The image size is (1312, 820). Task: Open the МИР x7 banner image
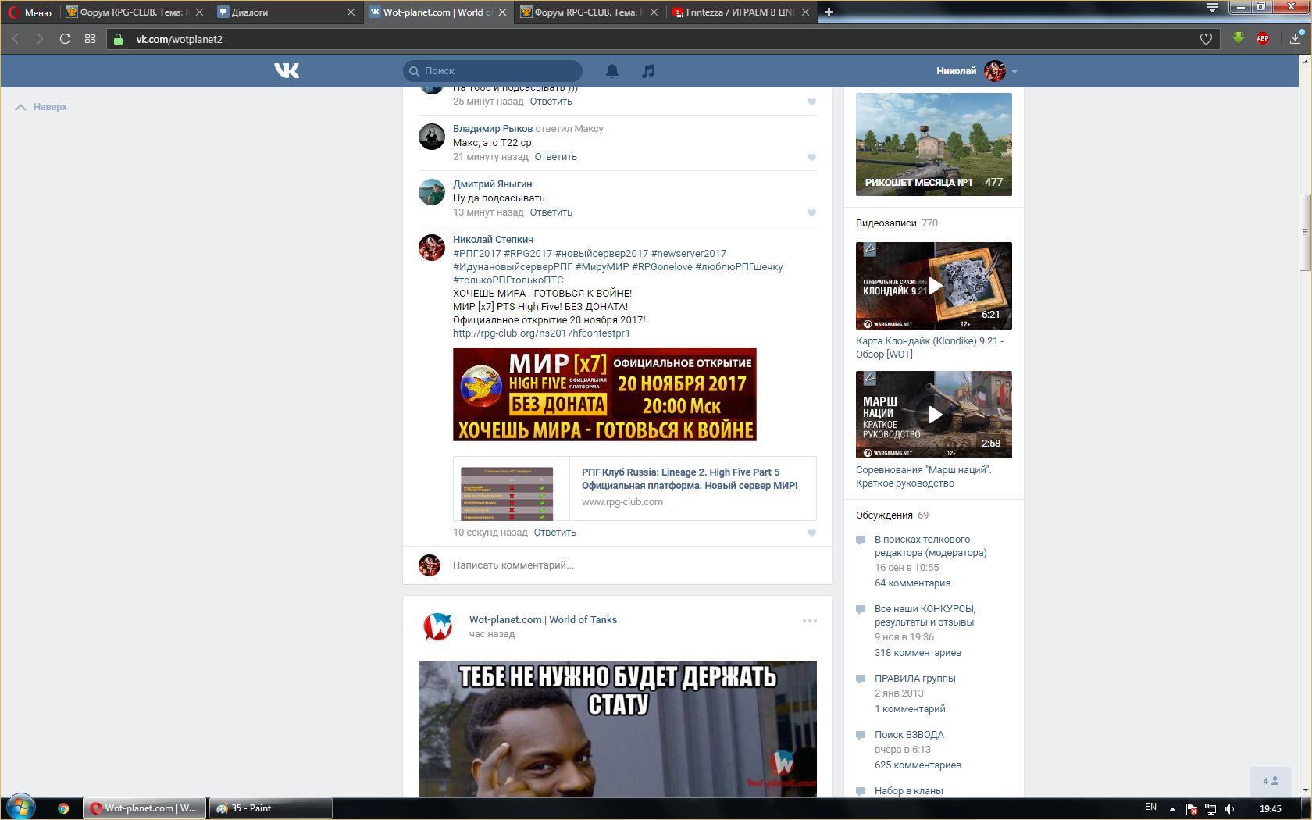[604, 394]
